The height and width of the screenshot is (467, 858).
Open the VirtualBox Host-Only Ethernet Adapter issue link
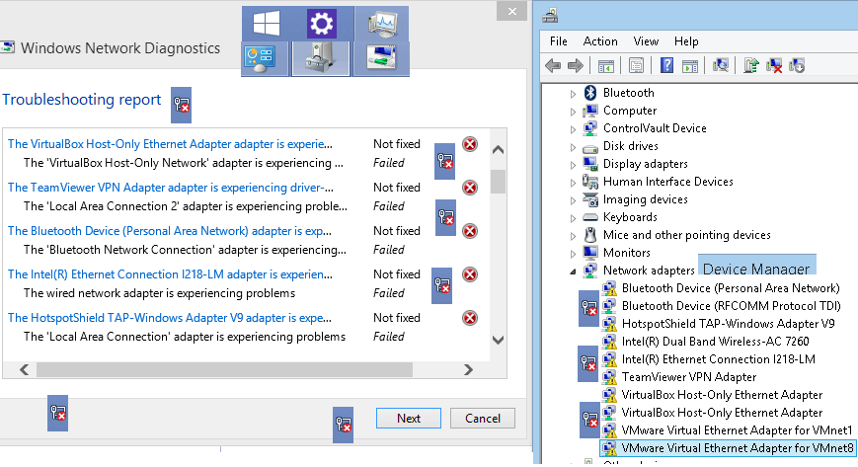click(170, 144)
